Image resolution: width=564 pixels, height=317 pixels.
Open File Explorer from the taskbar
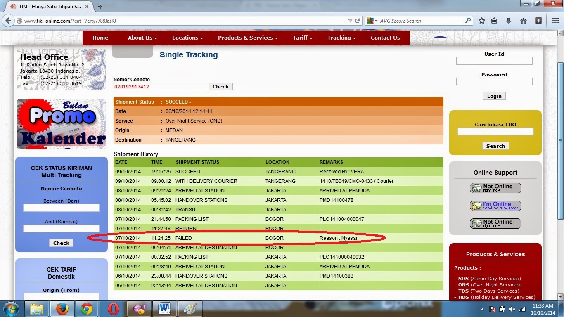coord(36,309)
